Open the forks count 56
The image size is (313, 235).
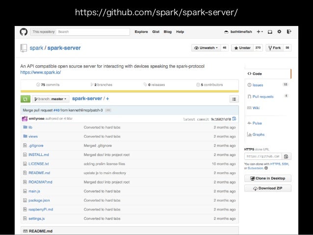pyautogui.click(x=287, y=48)
